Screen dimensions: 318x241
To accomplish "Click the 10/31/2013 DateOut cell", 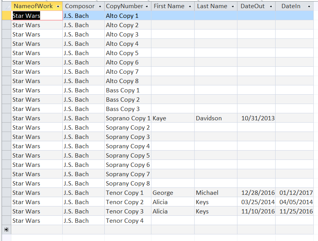I will tap(257, 118).
